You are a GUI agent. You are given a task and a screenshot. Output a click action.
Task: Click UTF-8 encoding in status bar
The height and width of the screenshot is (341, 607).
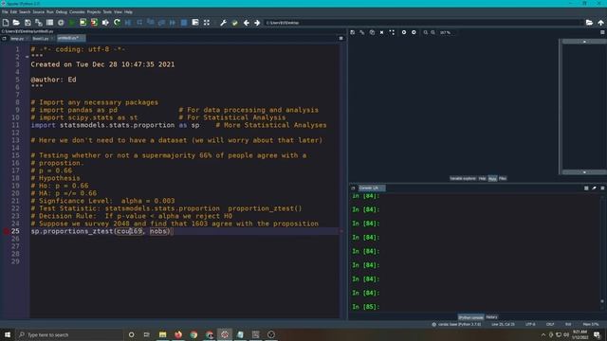click(530, 324)
